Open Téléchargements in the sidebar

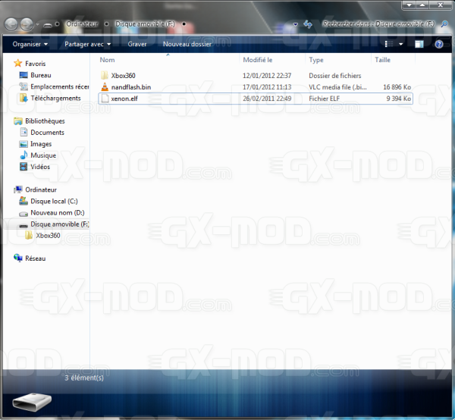point(55,99)
